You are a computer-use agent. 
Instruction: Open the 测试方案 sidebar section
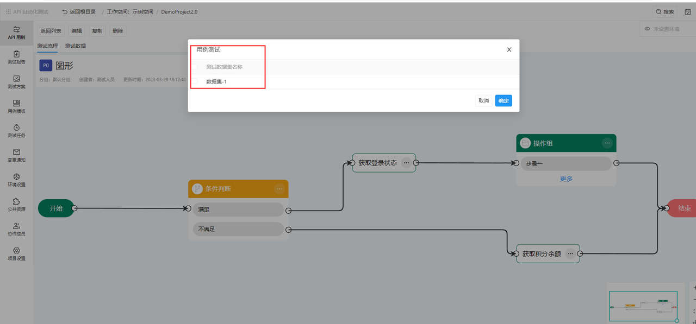pos(16,82)
